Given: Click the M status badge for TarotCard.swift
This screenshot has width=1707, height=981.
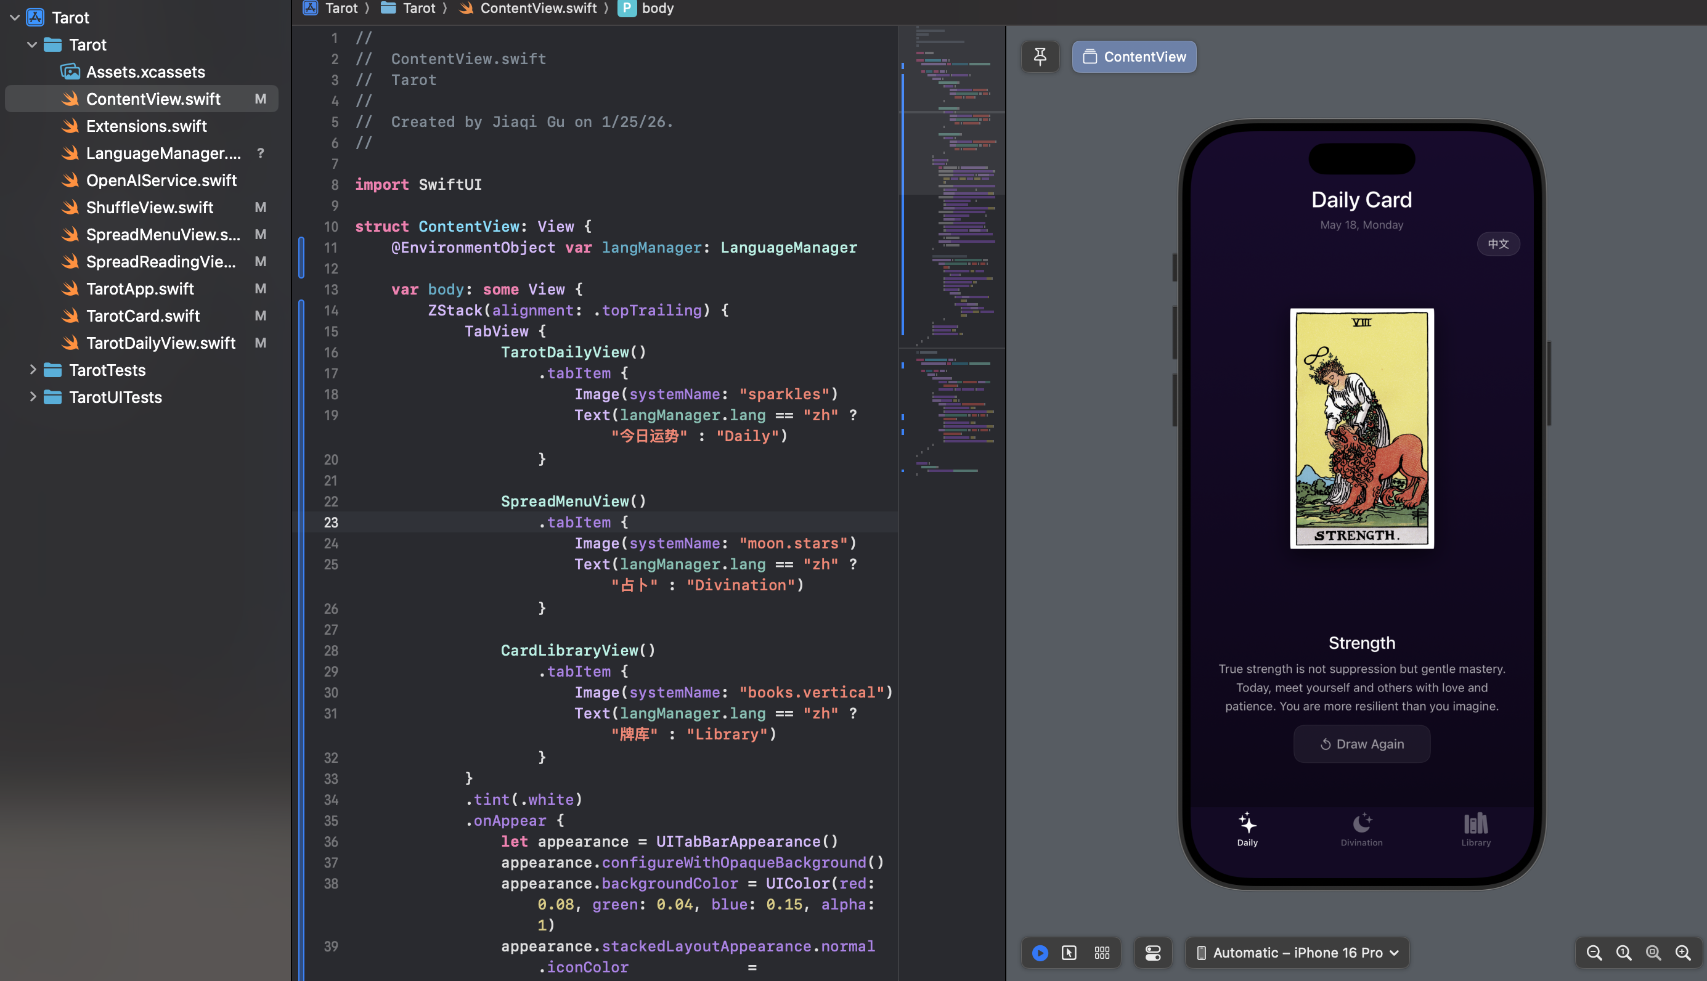Looking at the screenshot, I should 260,315.
